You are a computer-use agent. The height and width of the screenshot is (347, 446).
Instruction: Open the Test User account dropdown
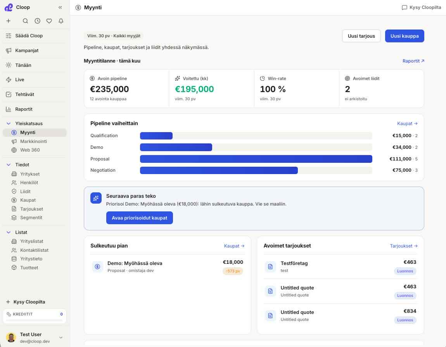pyautogui.click(x=61, y=338)
